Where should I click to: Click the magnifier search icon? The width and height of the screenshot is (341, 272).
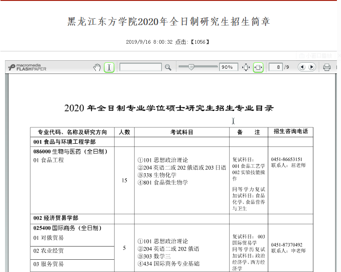coord(168,67)
